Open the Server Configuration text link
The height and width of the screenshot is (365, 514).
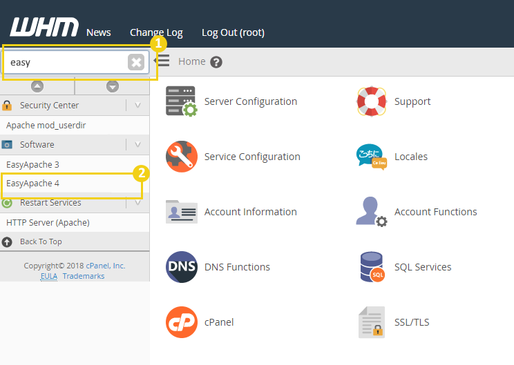pos(251,101)
